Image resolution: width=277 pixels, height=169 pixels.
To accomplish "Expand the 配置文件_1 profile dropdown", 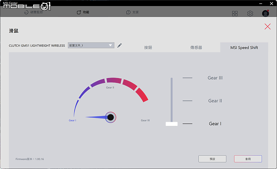I will click(91, 46).
